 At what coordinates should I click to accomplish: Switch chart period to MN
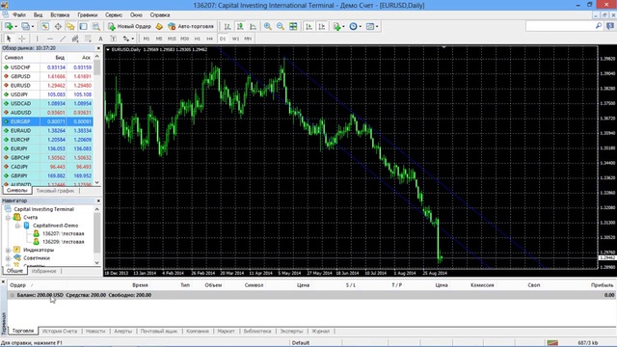point(248,39)
